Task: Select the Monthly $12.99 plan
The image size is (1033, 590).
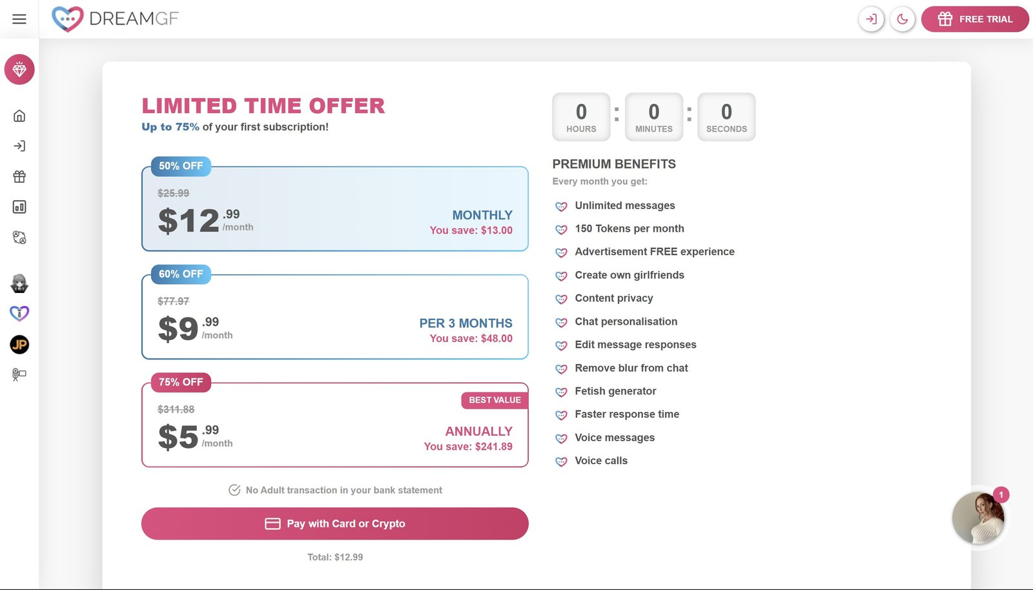Action: click(x=334, y=209)
